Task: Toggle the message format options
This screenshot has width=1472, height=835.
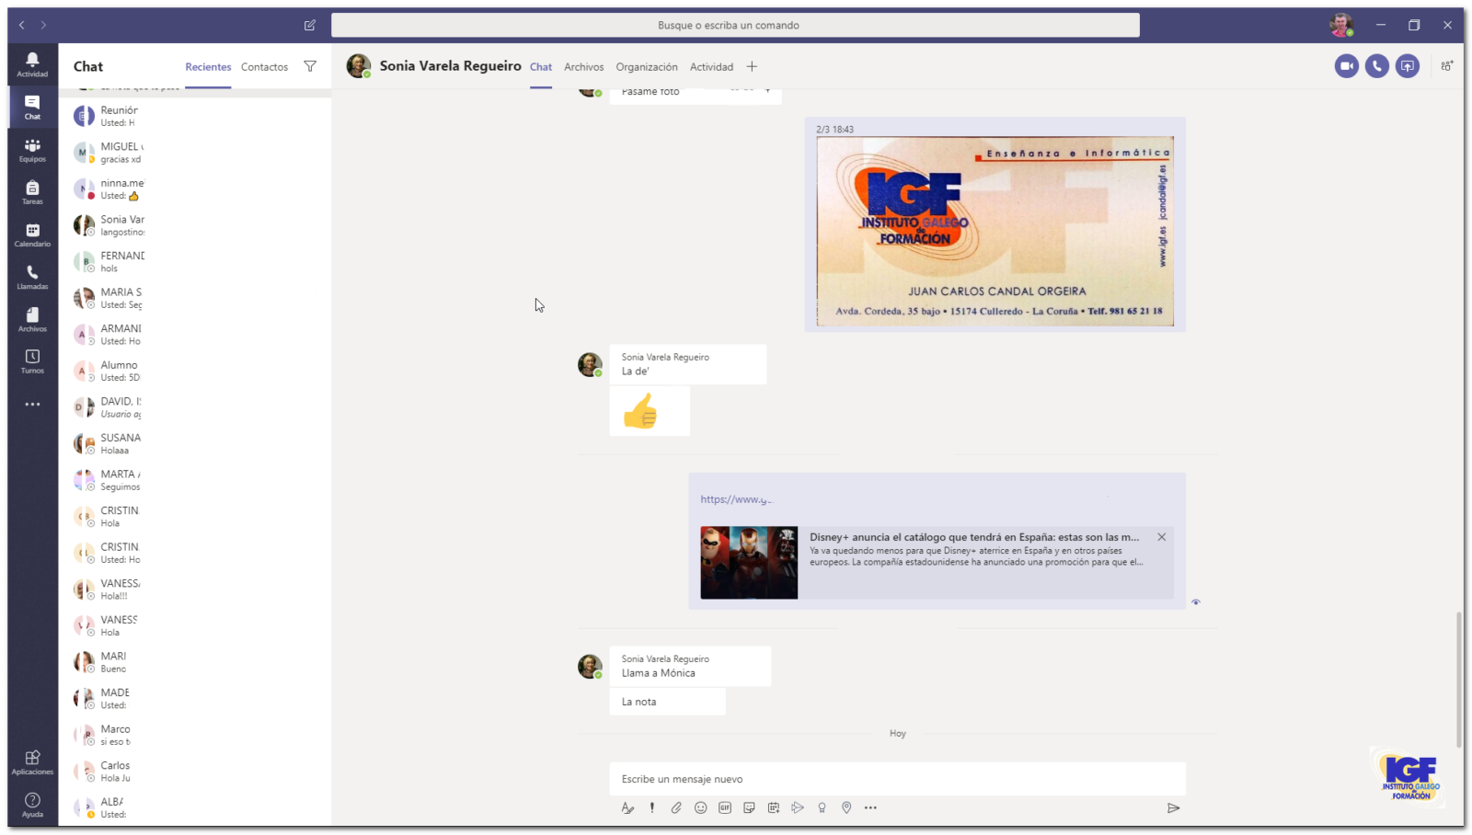Action: [x=627, y=807]
